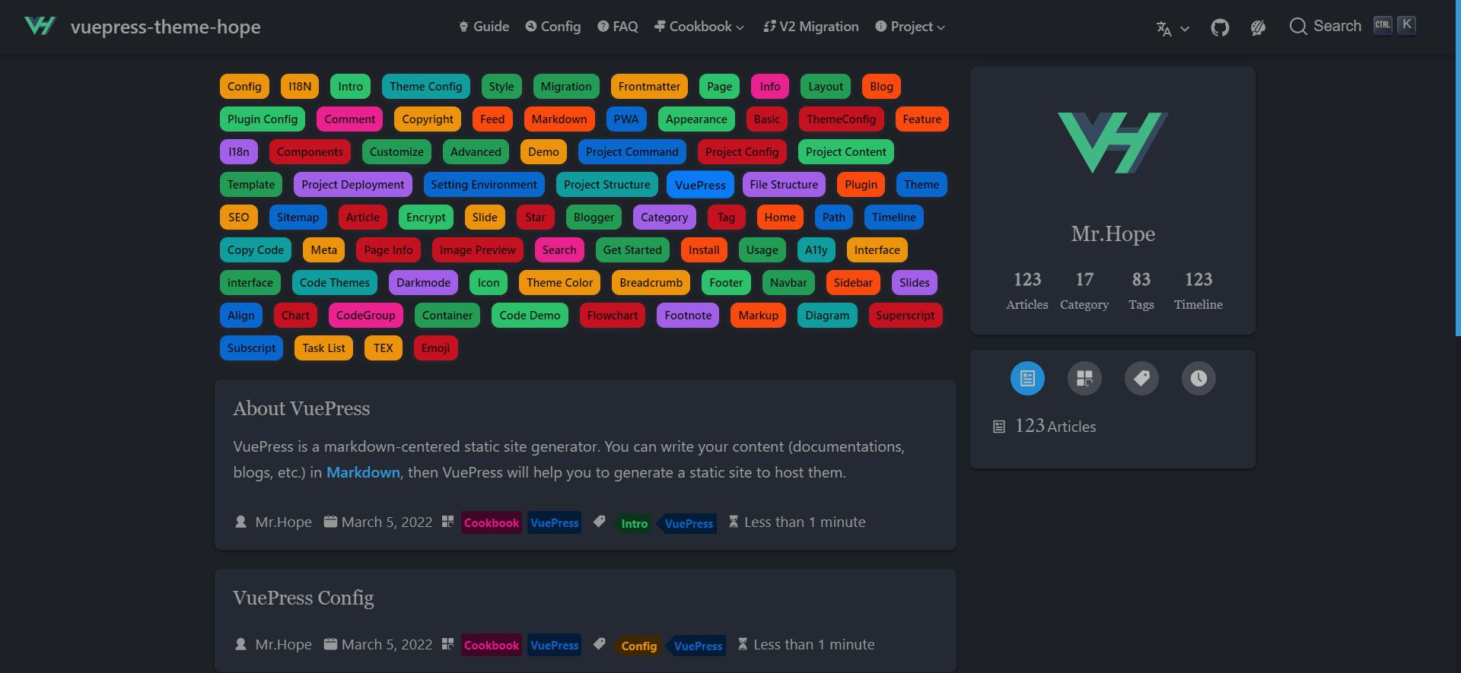This screenshot has width=1461, height=673.
Task: Select the Flowchart tag
Action: (x=613, y=316)
